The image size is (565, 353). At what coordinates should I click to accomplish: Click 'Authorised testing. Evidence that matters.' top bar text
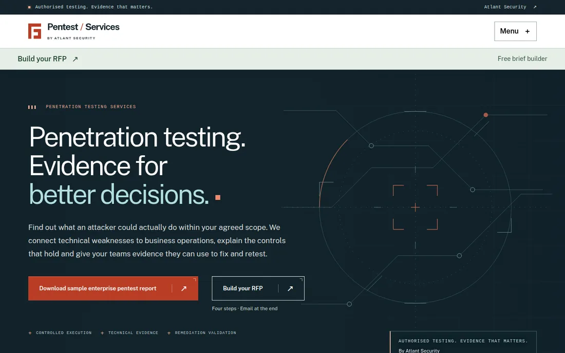(93, 7)
